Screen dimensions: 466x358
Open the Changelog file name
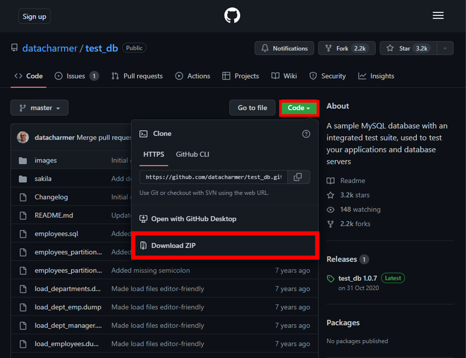[x=51, y=197]
